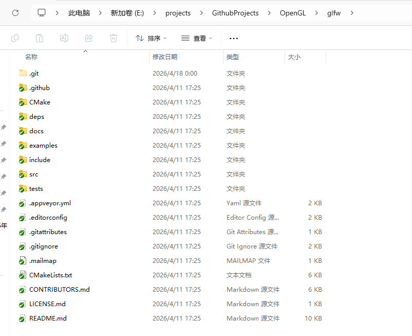Viewport: 412px width, 336px height.
Task: Sort by 大小 column header
Action: click(x=294, y=57)
